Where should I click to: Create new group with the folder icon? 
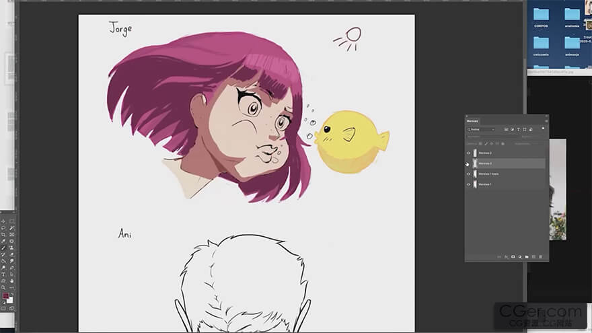527,256
